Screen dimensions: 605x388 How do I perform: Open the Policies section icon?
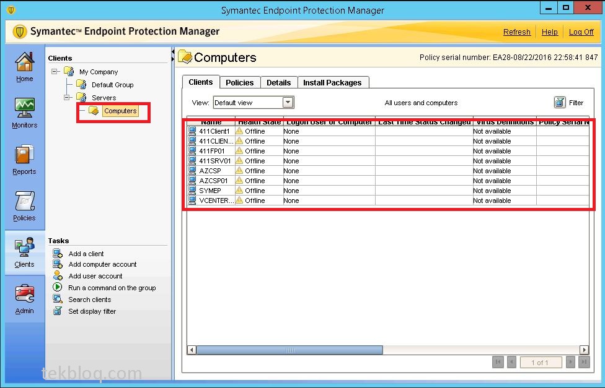click(x=25, y=202)
